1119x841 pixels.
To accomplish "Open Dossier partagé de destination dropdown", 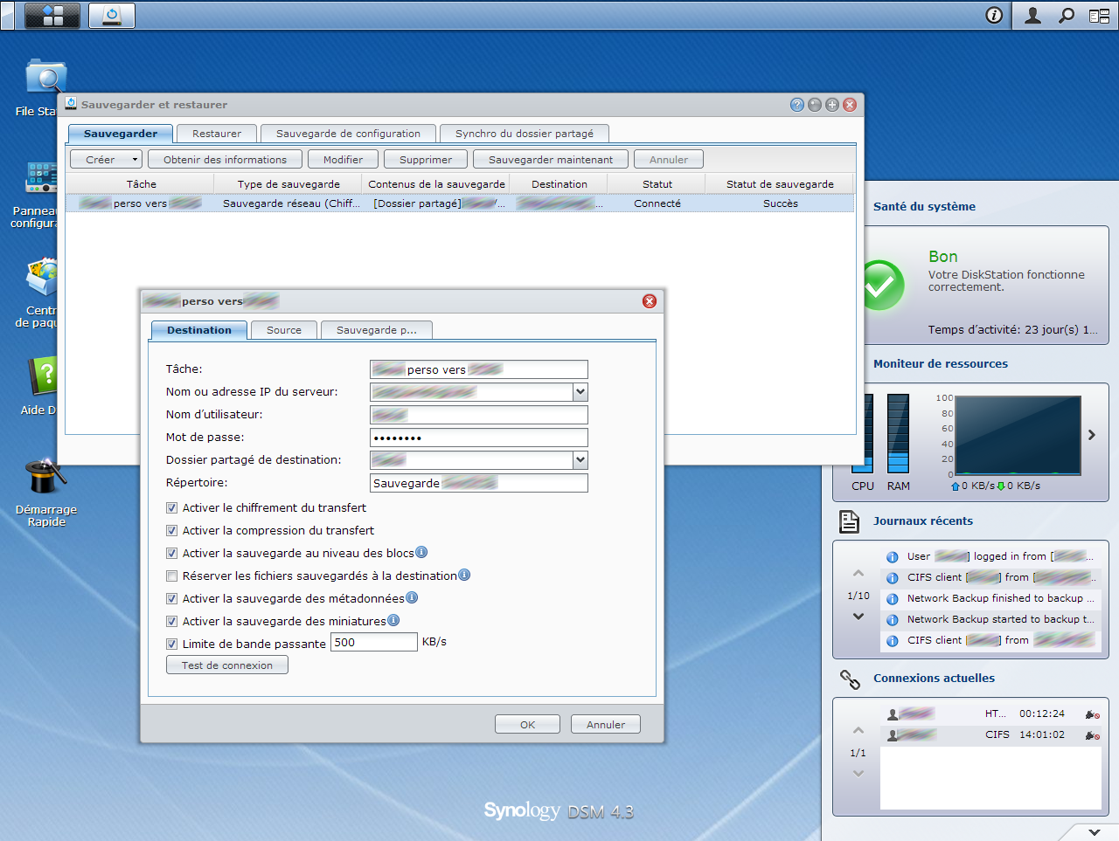I will 580,460.
